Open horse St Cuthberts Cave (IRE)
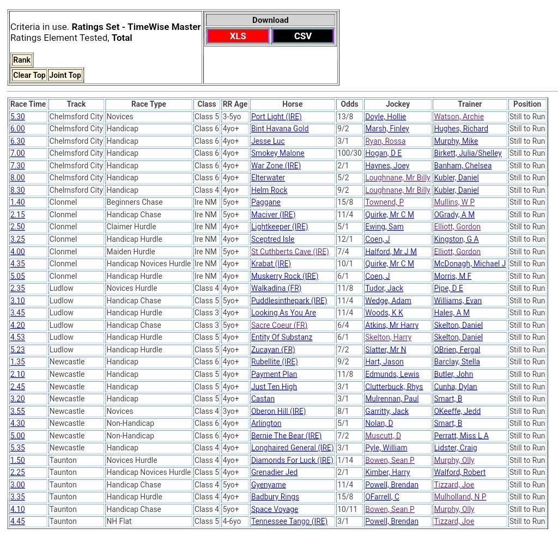The width and height of the screenshot is (558, 537). pyautogui.click(x=290, y=252)
